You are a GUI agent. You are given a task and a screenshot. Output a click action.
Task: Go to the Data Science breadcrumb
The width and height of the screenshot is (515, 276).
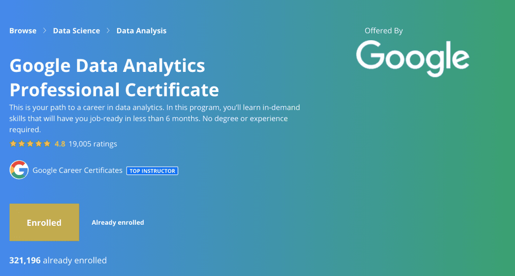[x=76, y=31]
